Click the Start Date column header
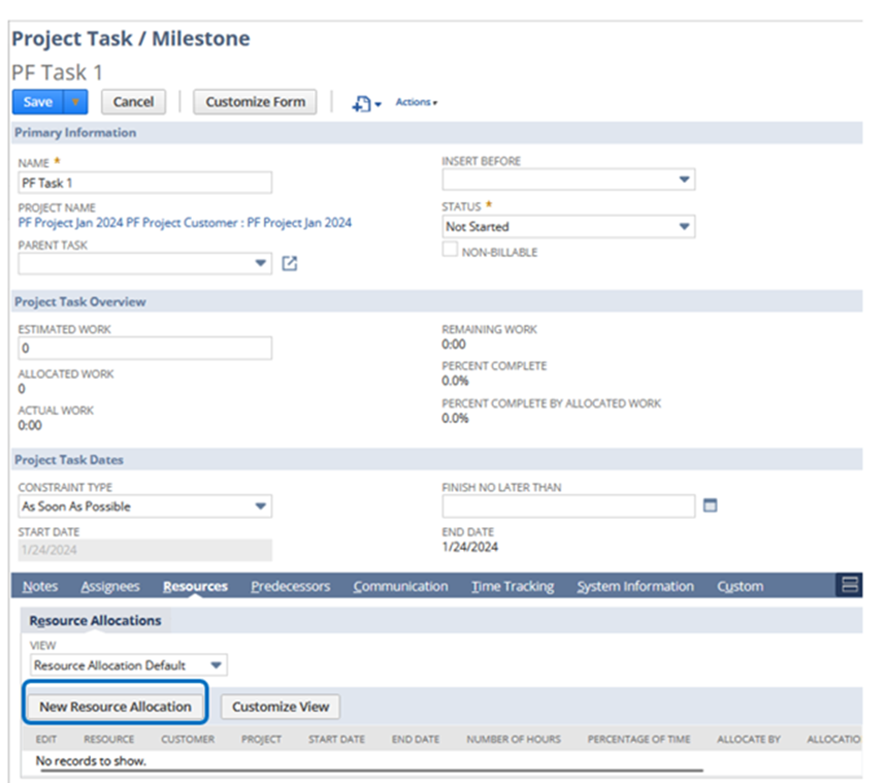The height and width of the screenshot is (783, 887). pyautogui.click(x=337, y=739)
